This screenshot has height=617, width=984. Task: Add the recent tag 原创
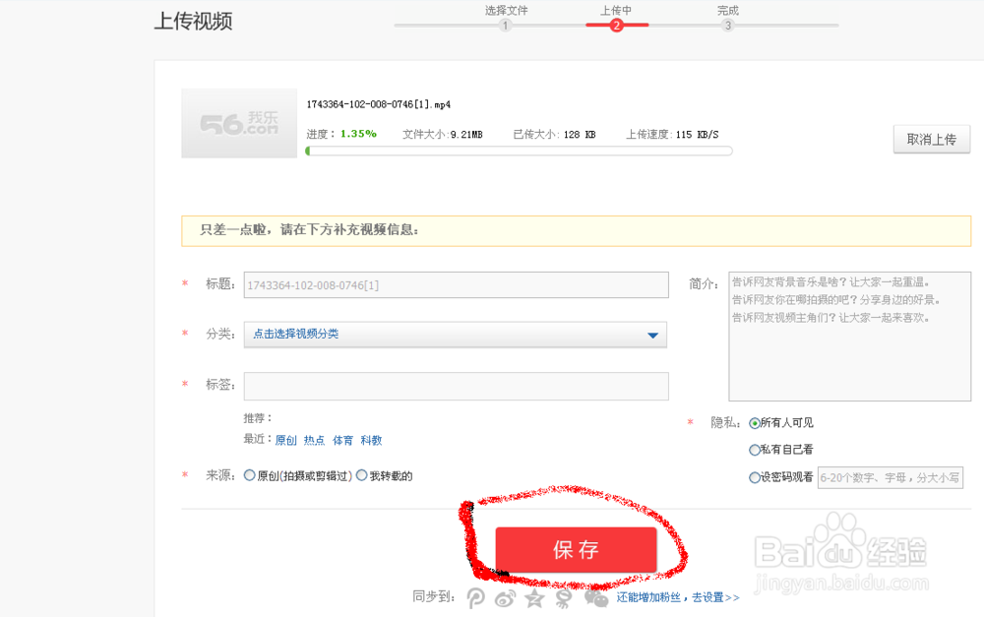285,440
